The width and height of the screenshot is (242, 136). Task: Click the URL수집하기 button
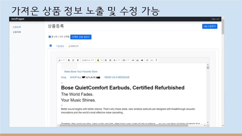point(210,26)
